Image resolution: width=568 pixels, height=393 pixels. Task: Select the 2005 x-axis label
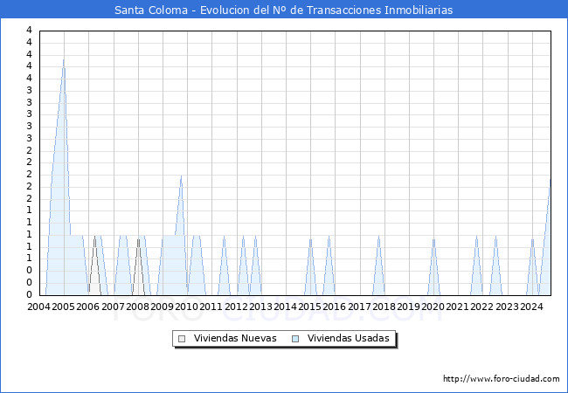pos(64,307)
